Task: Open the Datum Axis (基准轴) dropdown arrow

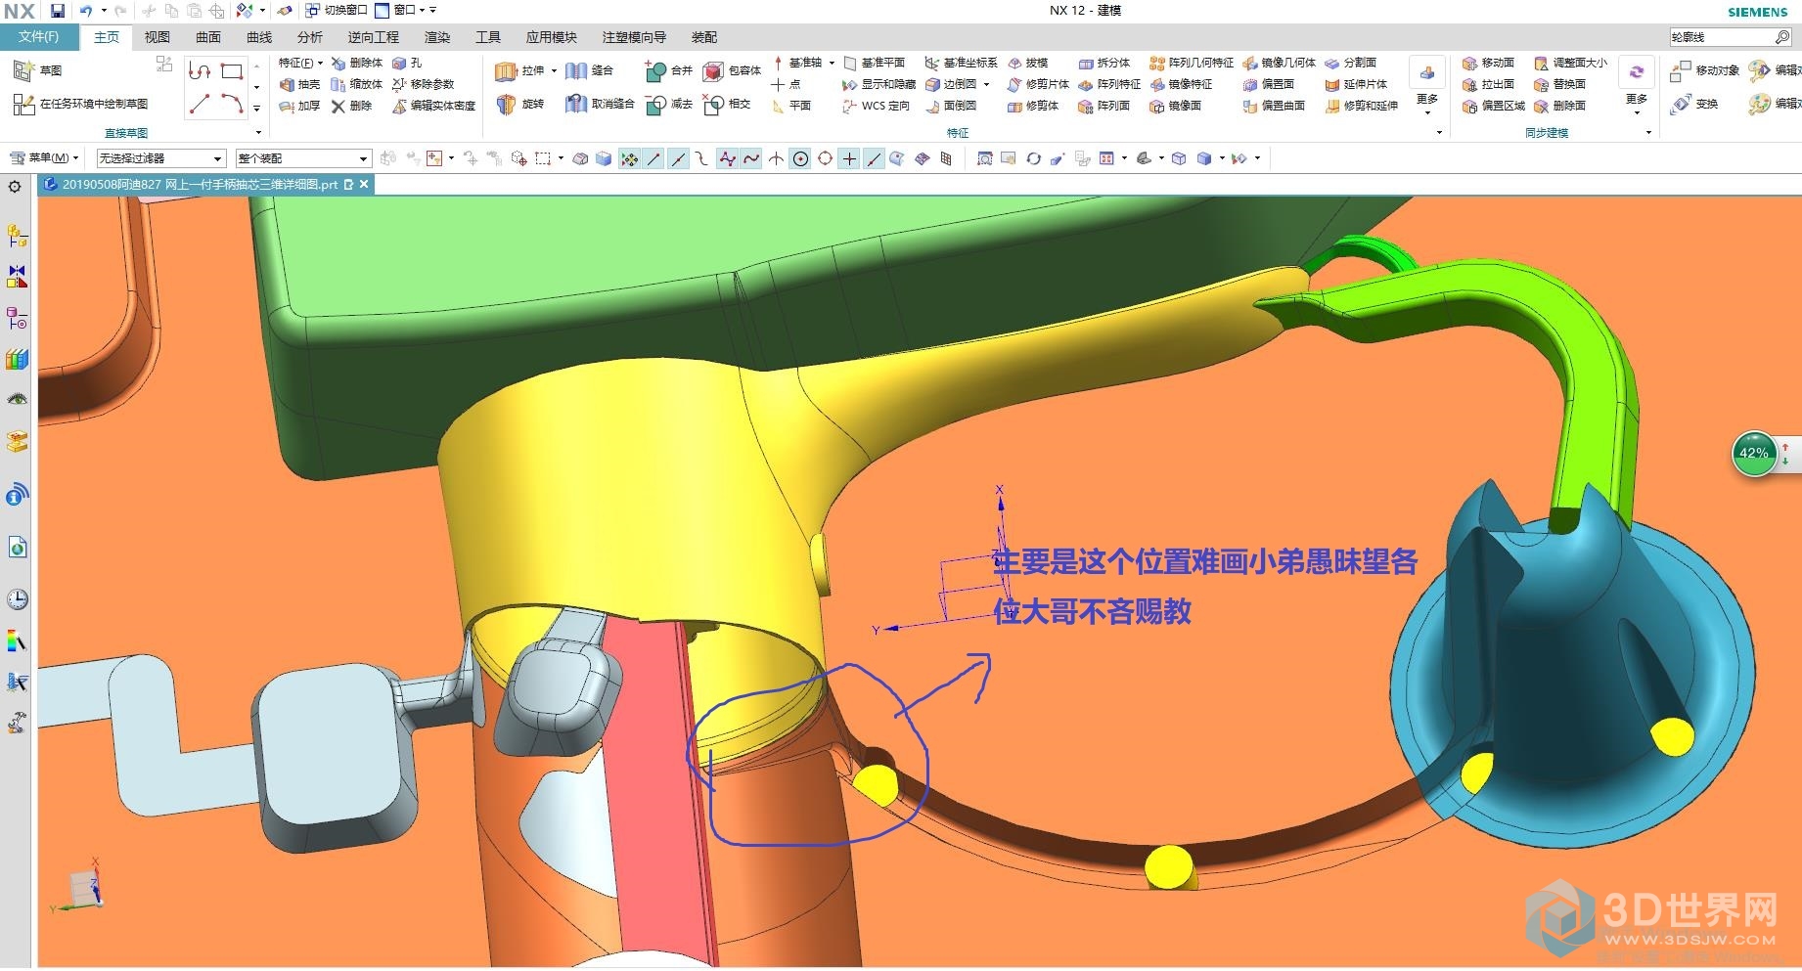Action: (x=832, y=63)
